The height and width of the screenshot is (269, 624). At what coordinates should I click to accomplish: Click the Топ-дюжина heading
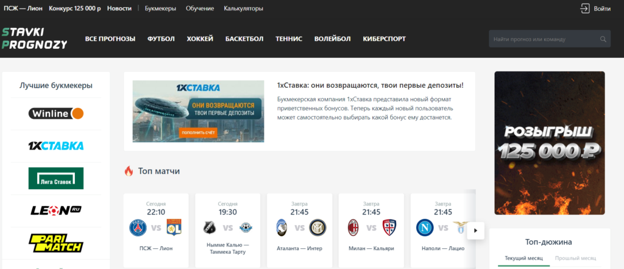549,242
